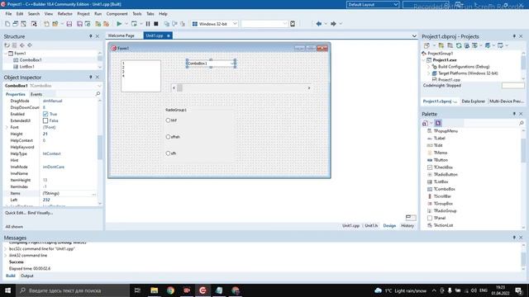Select the last radio button in RadioGroup1
529x297 pixels.
pos(168,153)
